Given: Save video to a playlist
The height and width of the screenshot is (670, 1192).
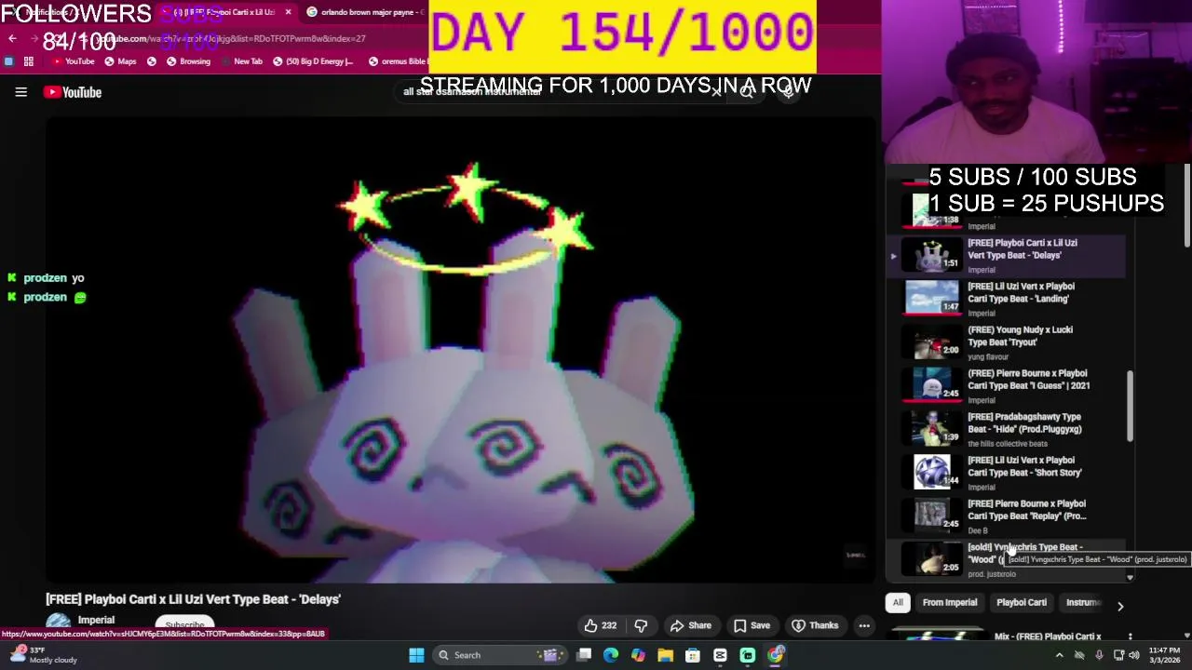Looking at the screenshot, I should tap(752, 625).
